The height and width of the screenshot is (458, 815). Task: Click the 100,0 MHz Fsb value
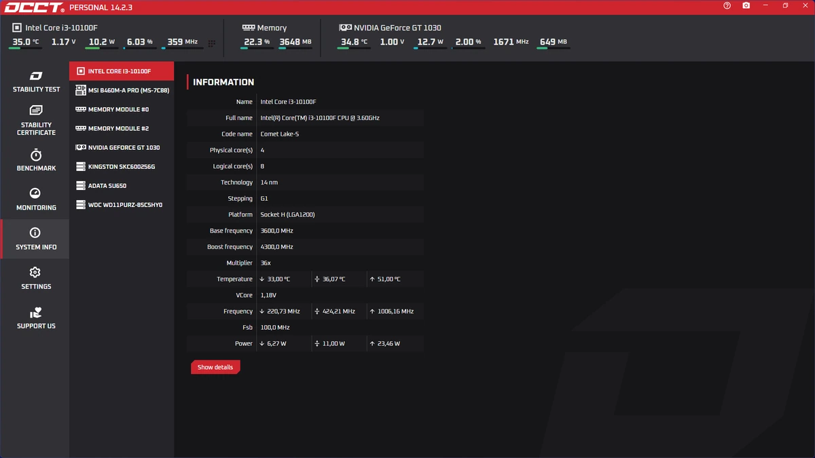pos(274,328)
